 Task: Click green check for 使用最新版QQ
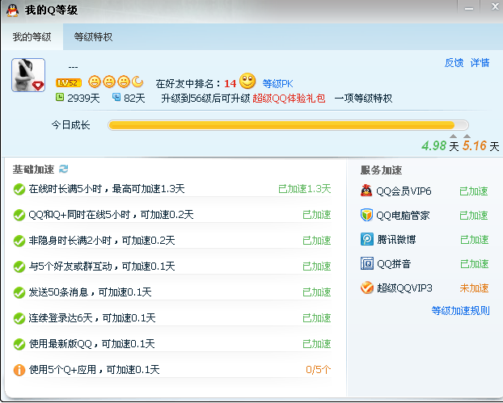(19, 344)
